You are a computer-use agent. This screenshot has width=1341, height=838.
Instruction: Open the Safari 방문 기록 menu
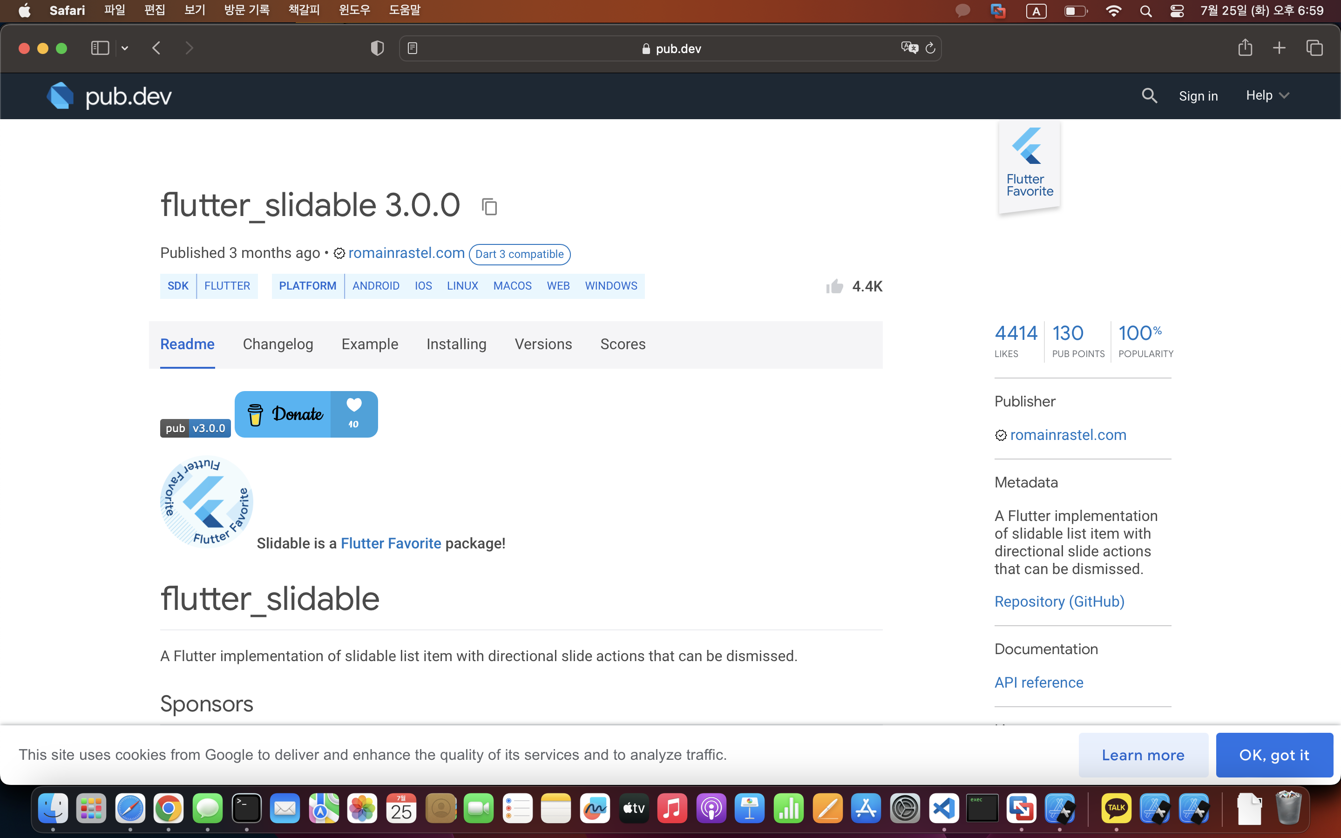click(247, 10)
